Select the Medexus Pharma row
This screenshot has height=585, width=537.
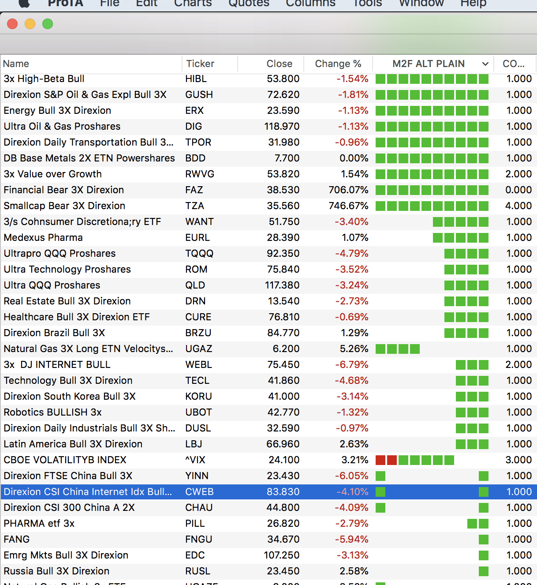tap(268, 237)
